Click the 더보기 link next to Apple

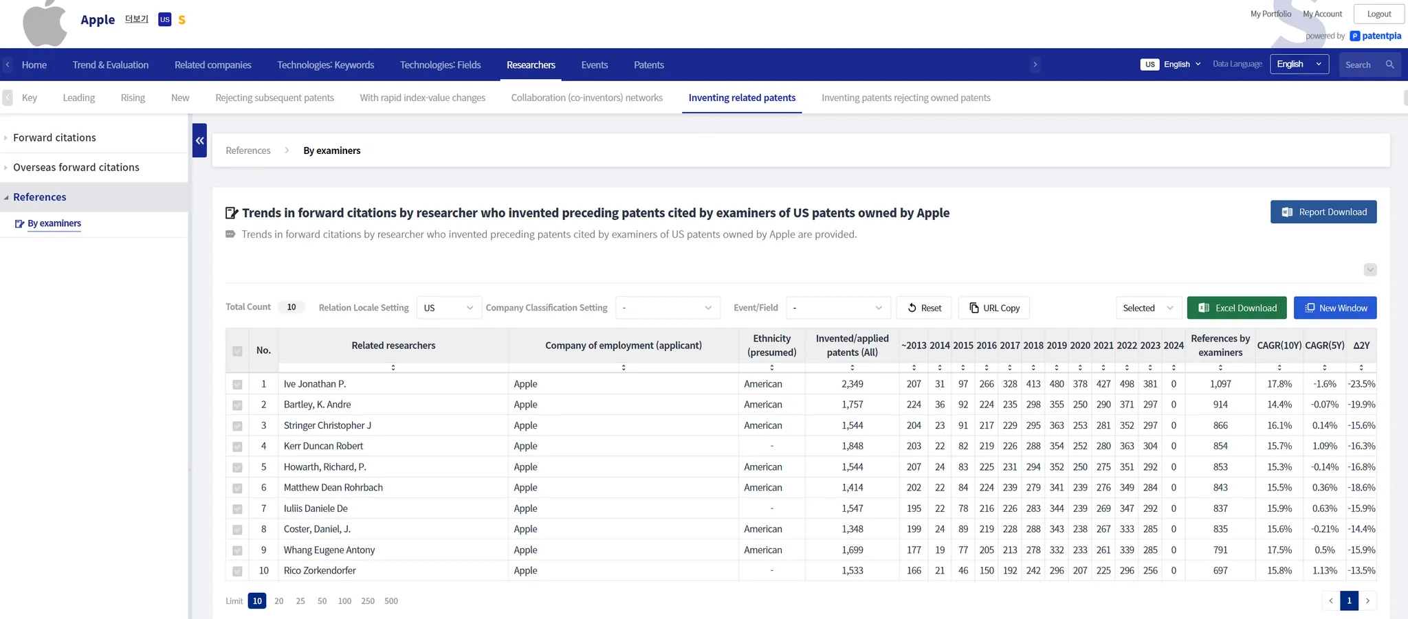pyautogui.click(x=137, y=19)
